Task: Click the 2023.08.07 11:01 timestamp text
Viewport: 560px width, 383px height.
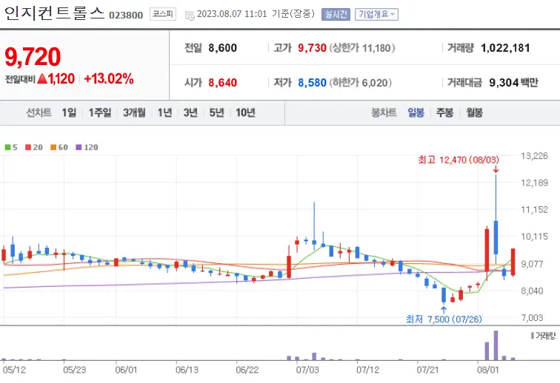Action: (232, 14)
